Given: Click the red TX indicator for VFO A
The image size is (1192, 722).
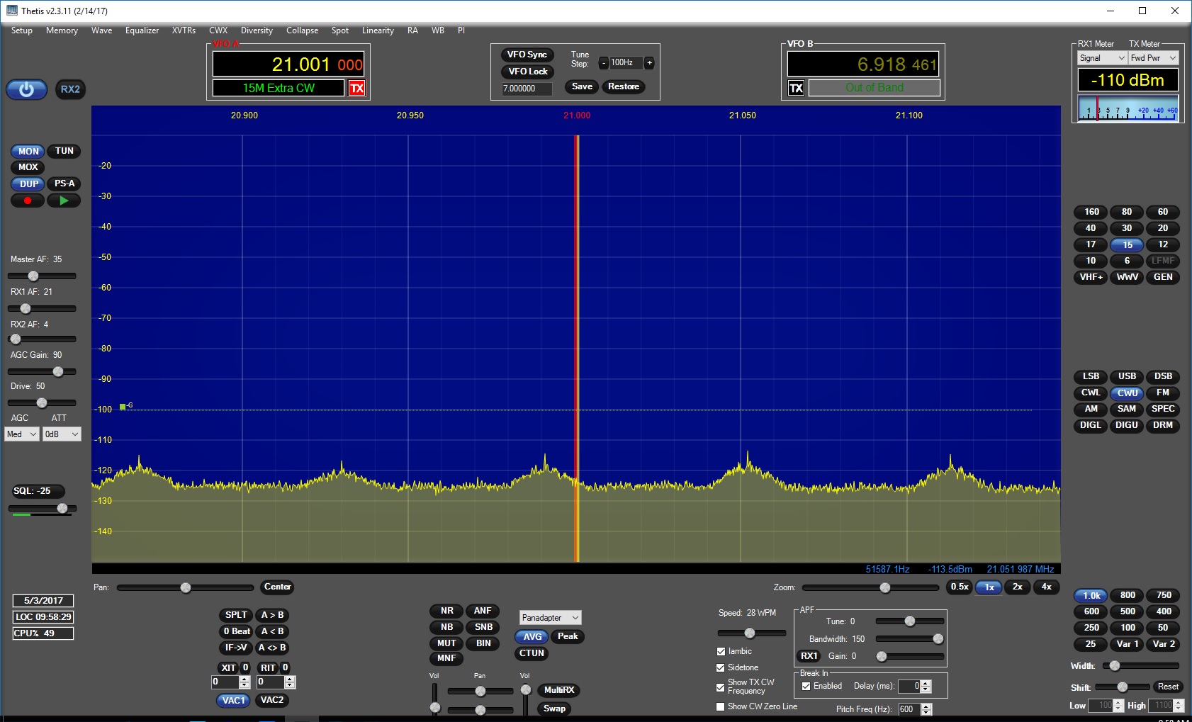Looking at the screenshot, I should tap(357, 88).
